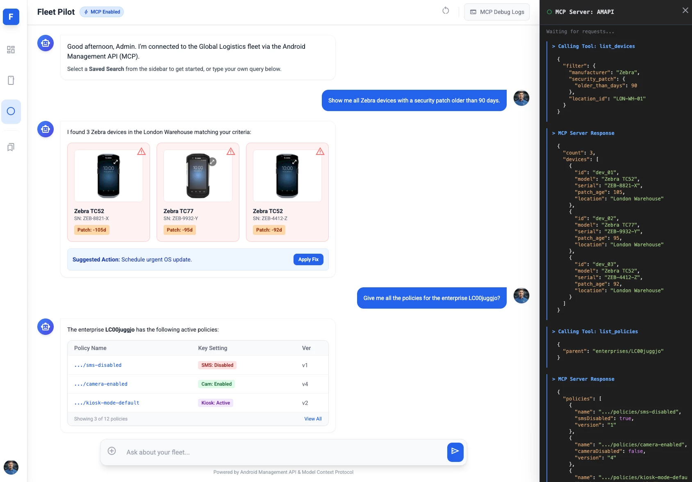Expand image of ZEB-8821-X device
This screenshot has height=482, width=692.
click(x=116, y=162)
